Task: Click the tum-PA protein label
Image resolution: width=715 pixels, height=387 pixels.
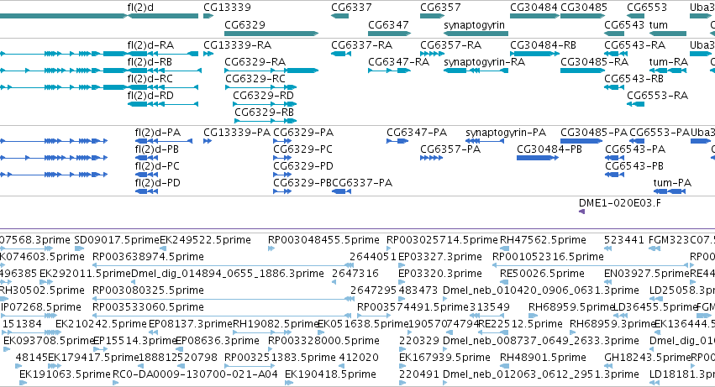Action: tap(672, 183)
